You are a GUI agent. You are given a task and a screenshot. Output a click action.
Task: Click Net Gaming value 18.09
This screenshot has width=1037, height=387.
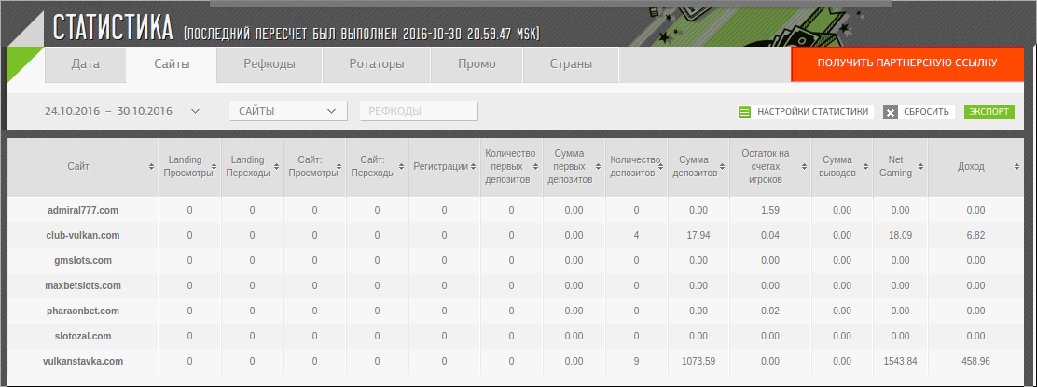(x=900, y=235)
